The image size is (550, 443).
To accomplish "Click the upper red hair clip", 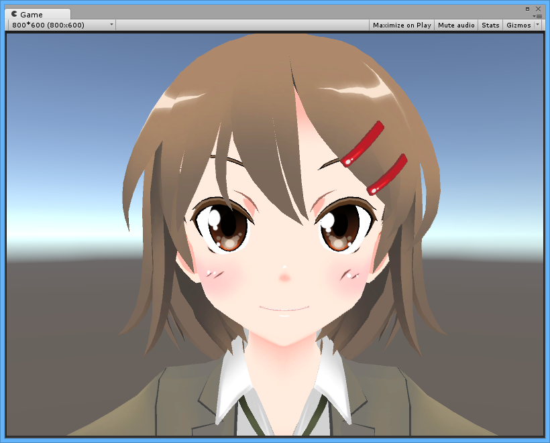I will click(x=362, y=143).
